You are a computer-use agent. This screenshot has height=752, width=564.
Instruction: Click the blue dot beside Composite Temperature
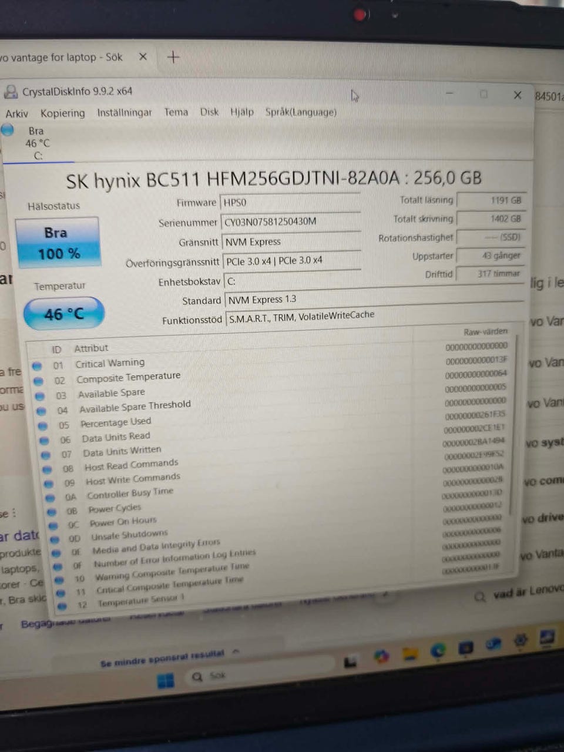39,381
